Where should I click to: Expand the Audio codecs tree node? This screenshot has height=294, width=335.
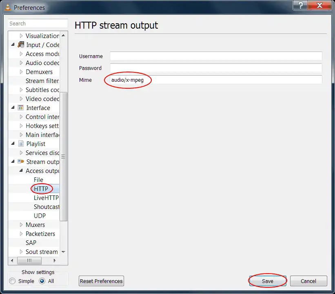21,63
